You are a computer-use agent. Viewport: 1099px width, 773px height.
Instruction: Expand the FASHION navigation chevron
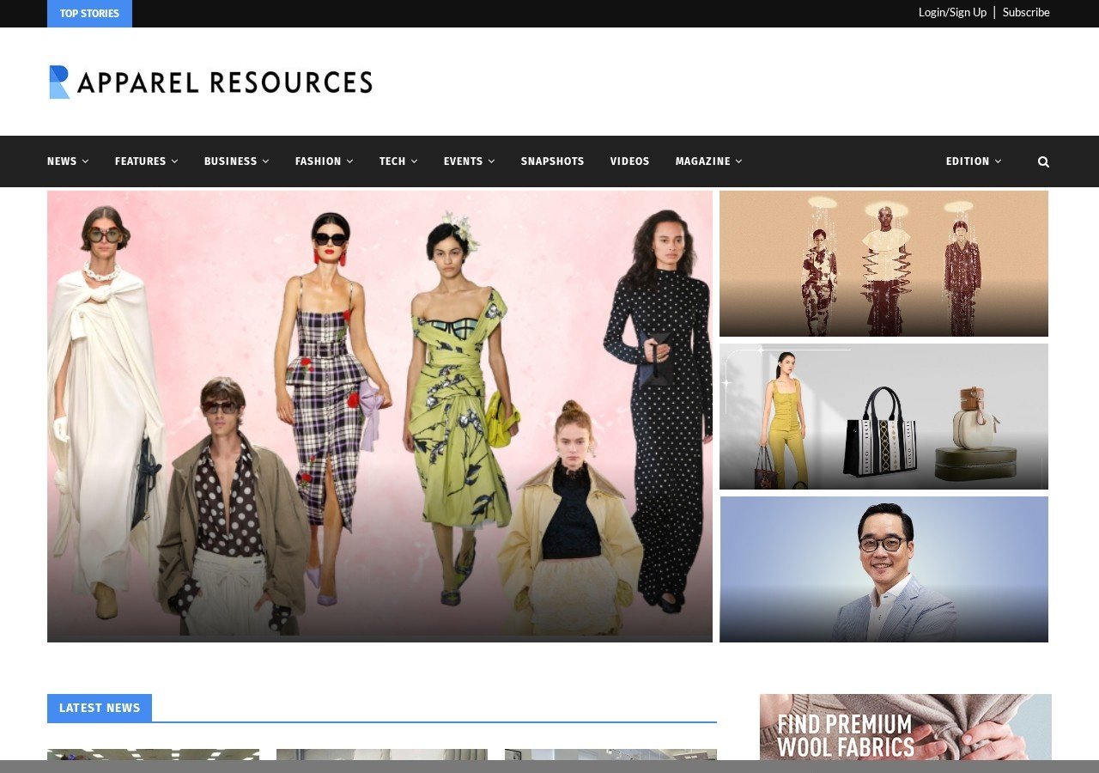click(349, 161)
